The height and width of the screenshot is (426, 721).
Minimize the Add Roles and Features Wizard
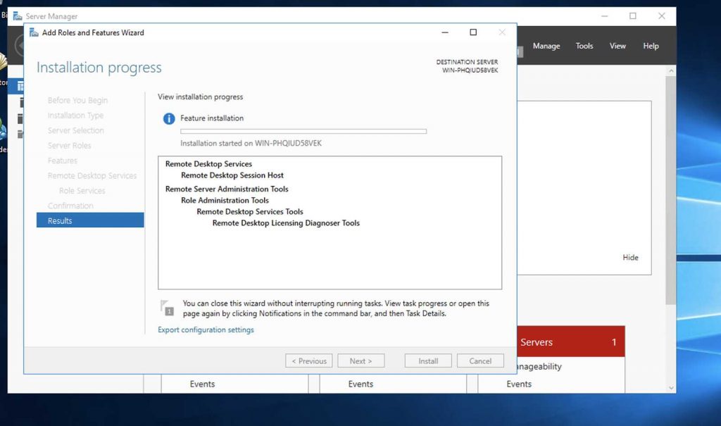coord(445,32)
